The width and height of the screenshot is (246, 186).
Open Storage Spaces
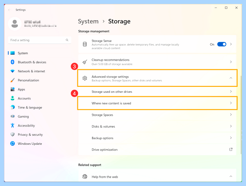(157, 115)
